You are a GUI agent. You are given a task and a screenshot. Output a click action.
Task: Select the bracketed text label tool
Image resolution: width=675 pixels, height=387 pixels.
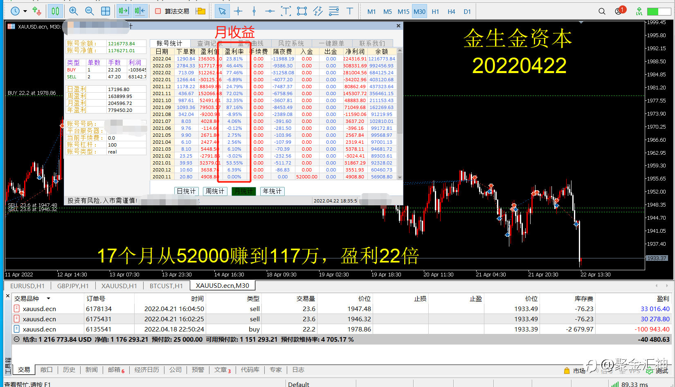point(286,11)
